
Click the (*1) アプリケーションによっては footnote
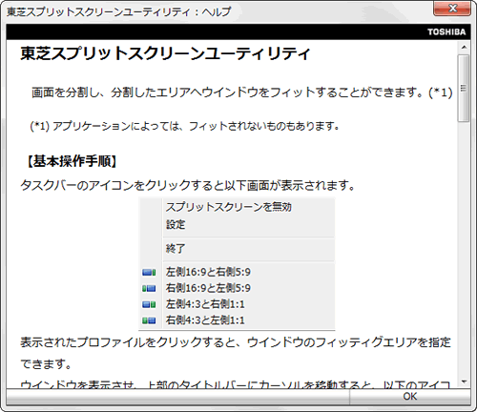pyautogui.click(x=185, y=127)
